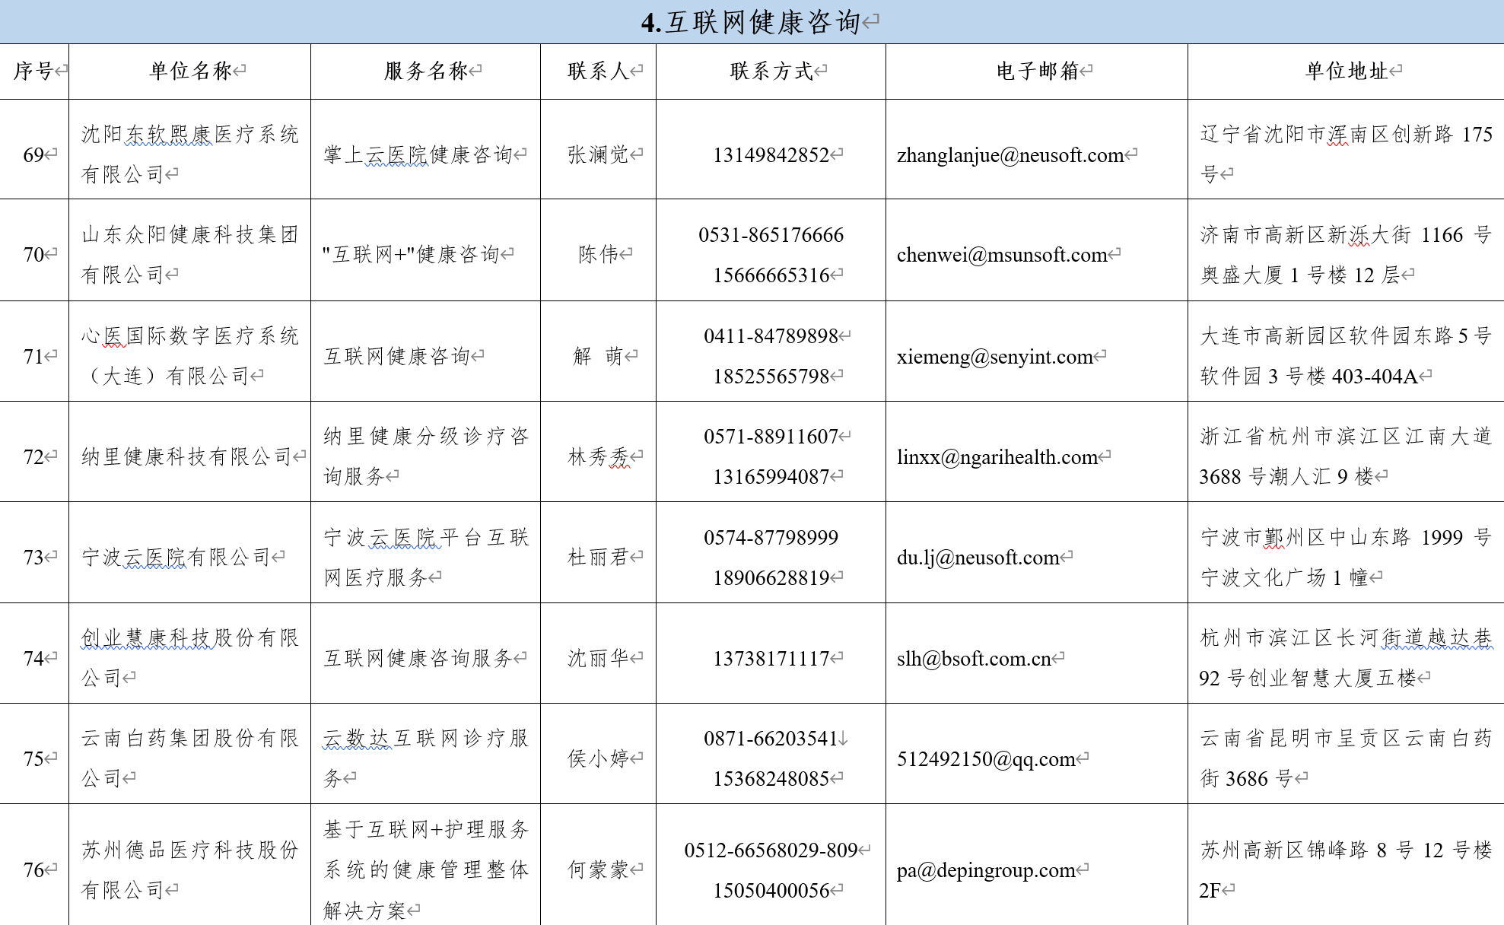The width and height of the screenshot is (1504, 925).
Task: Click contact name 沈丽华
Action: click(599, 658)
